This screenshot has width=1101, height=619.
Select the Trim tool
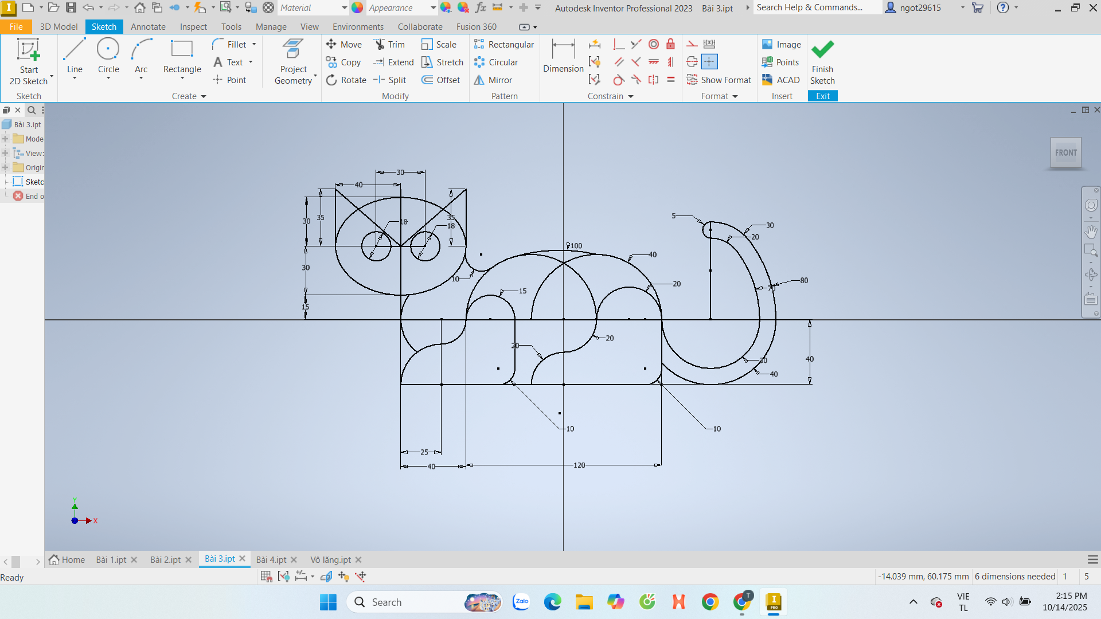(389, 45)
